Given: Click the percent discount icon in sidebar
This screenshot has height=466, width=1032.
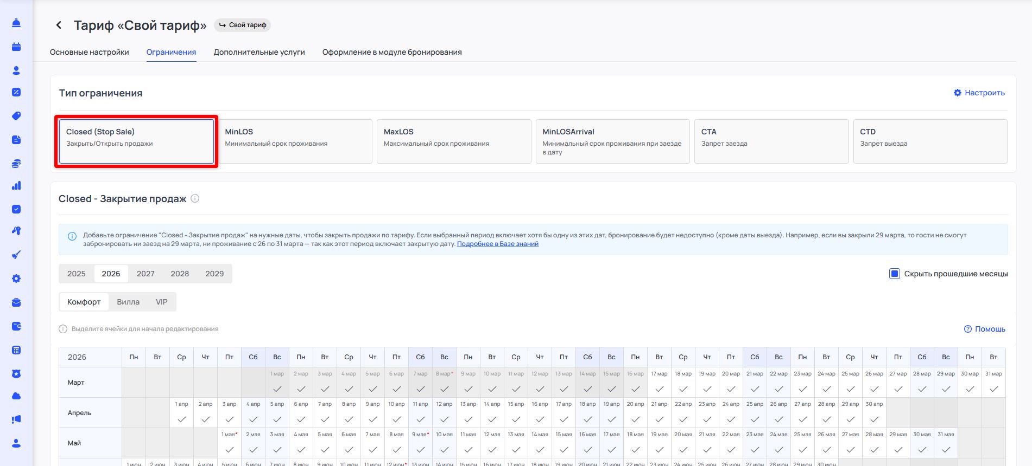Looking at the screenshot, I should (x=16, y=92).
